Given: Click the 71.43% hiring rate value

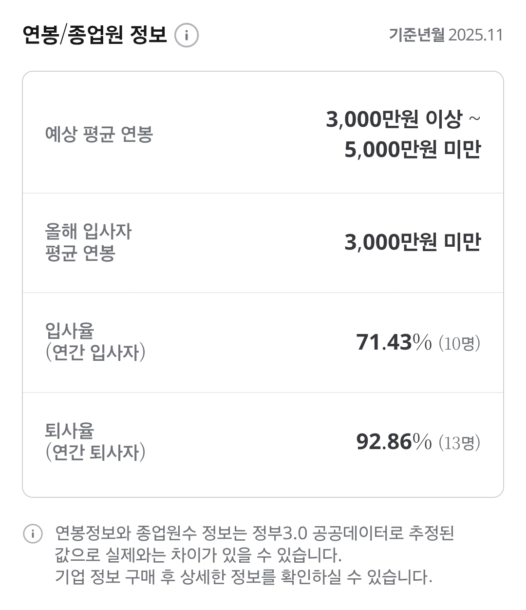Looking at the screenshot, I should pyautogui.click(x=394, y=342).
